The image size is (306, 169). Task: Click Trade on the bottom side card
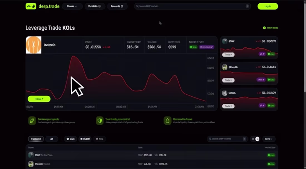228,106
